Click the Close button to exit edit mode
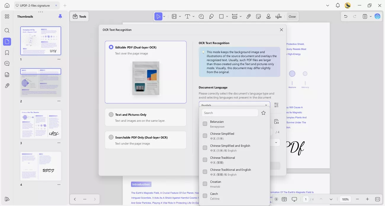This screenshot has width=385, height=206. click(x=292, y=16)
